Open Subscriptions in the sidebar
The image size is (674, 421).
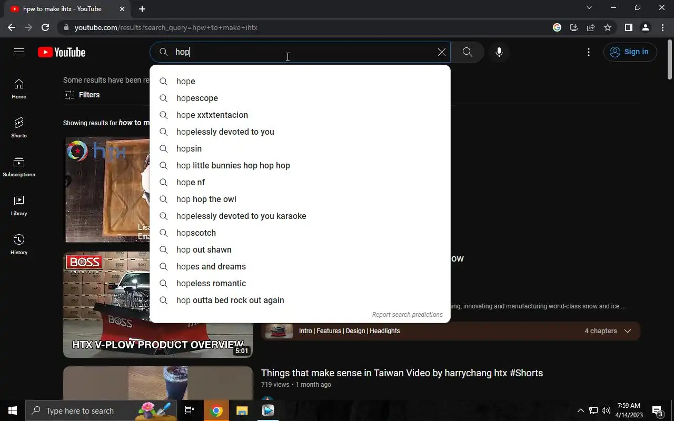(19, 167)
